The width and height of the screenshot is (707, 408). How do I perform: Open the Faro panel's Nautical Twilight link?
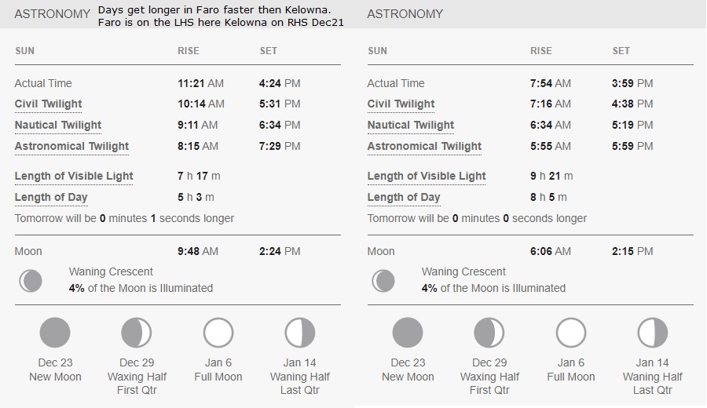57,126
